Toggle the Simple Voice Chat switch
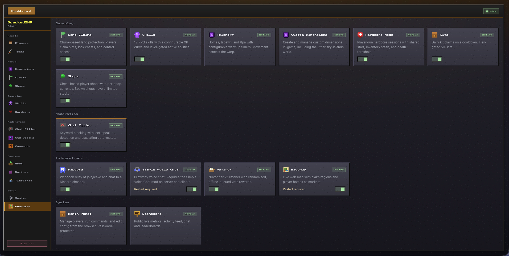 click(191, 189)
